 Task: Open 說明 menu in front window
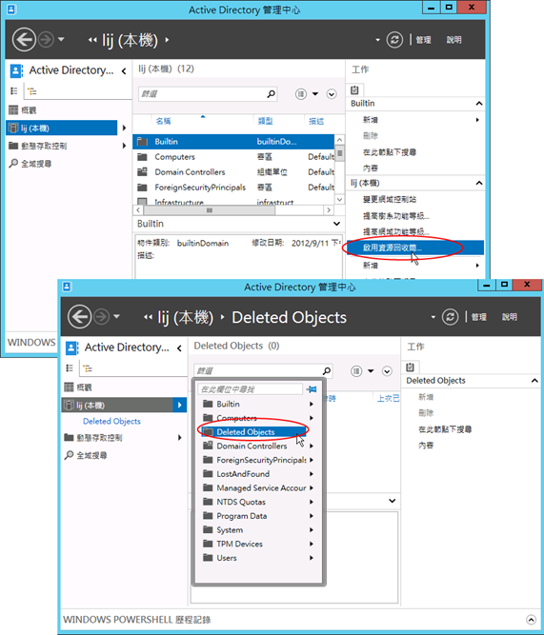coord(509,317)
